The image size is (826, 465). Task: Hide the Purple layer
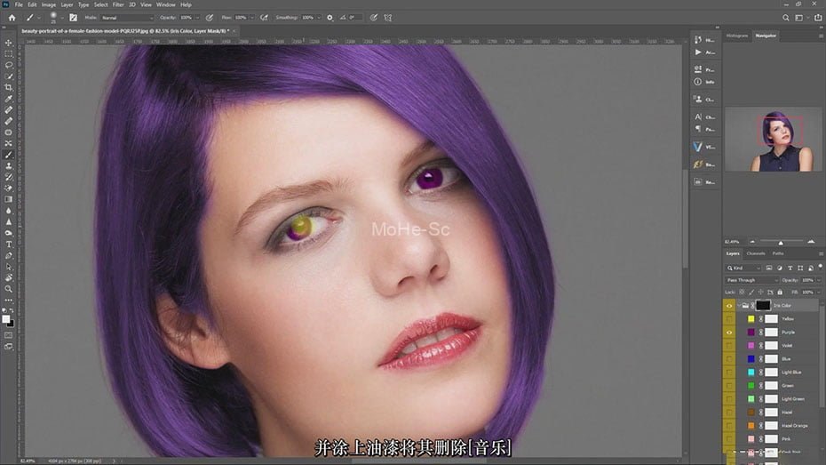coord(729,332)
